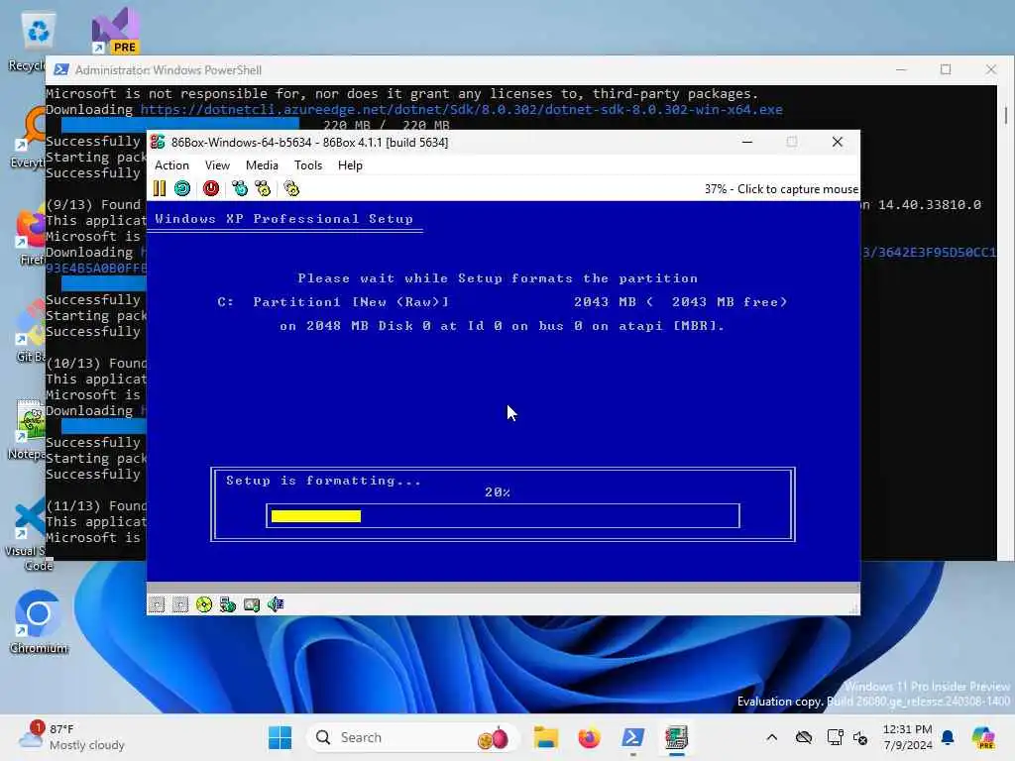Open the Windows Start menu

281,737
